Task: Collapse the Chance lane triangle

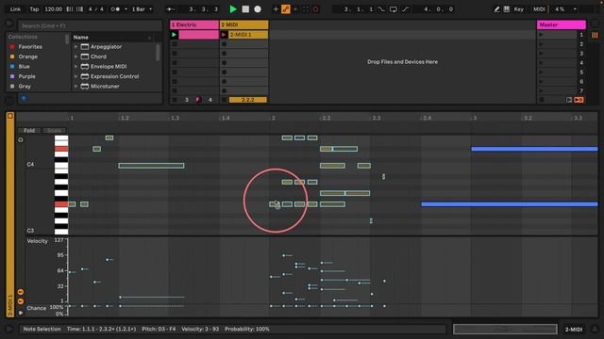Action: (21, 313)
